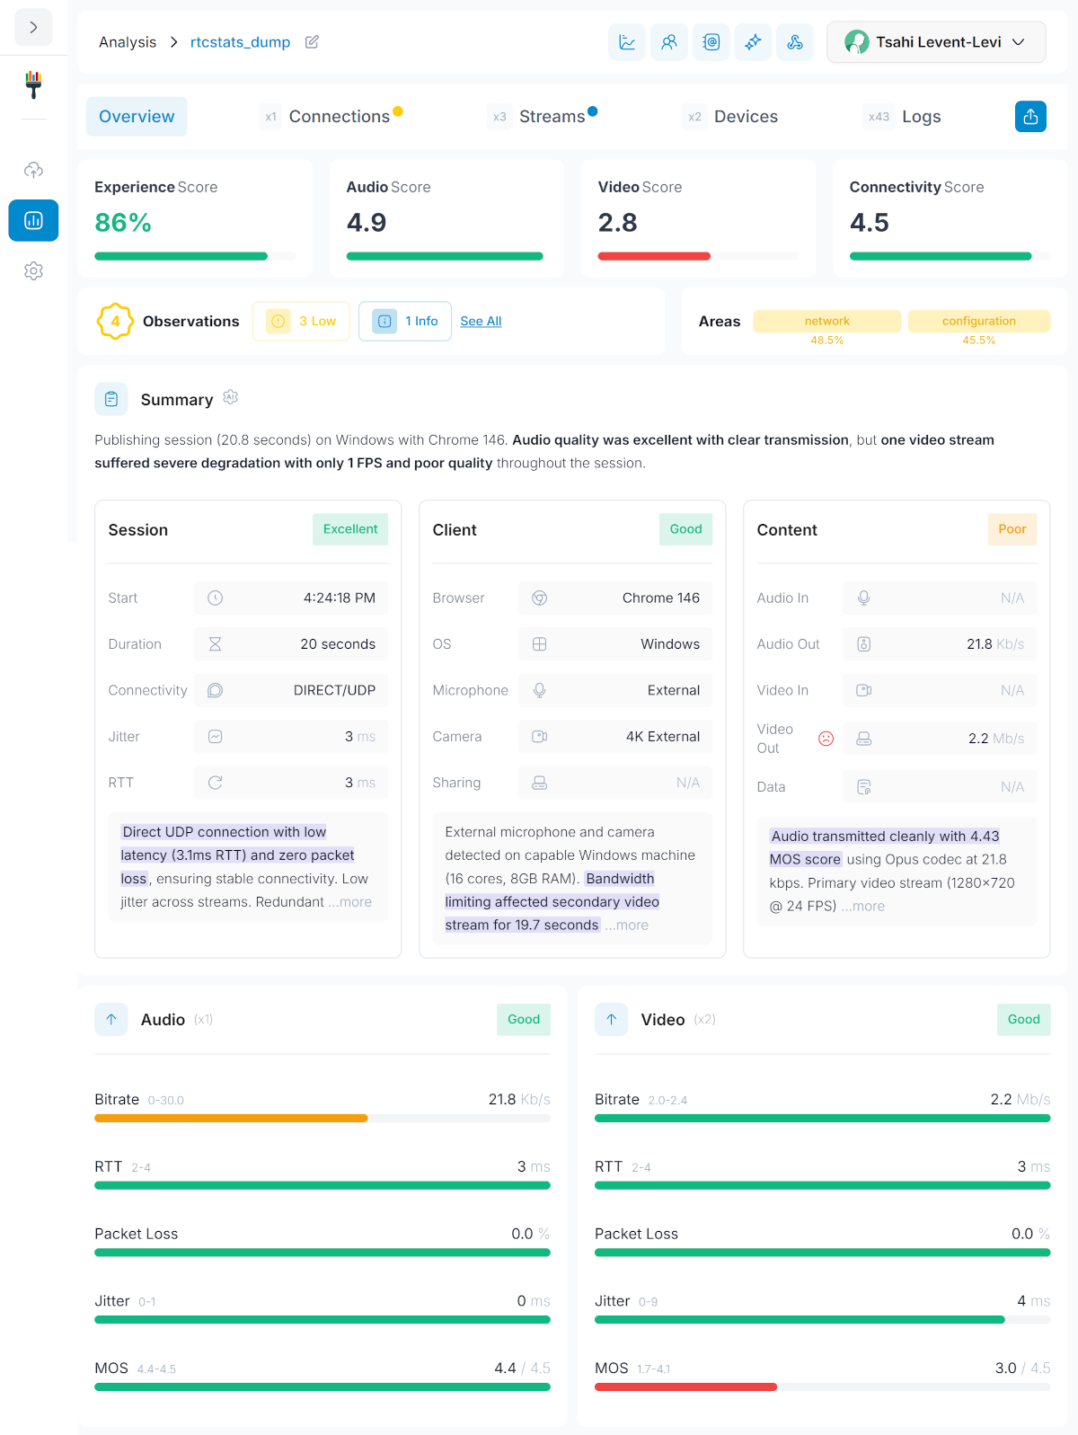Toggle the 3 Low observations filter
The height and width of the screenshot is (1435, 1078).
pyautogui.click(x=301, y=322)
